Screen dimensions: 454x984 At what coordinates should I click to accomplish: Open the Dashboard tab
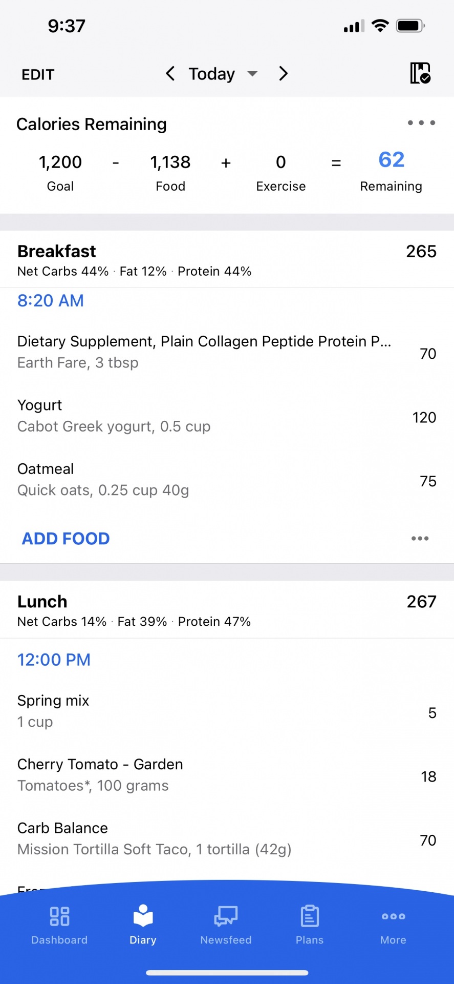click(59, 925)
